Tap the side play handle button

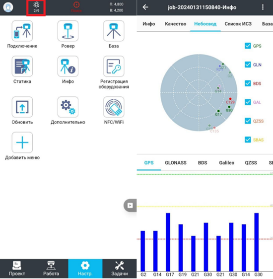point(130,206)
